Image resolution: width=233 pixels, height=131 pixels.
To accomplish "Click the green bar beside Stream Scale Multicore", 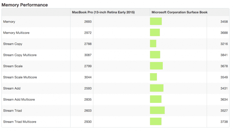I will (153, 77).
